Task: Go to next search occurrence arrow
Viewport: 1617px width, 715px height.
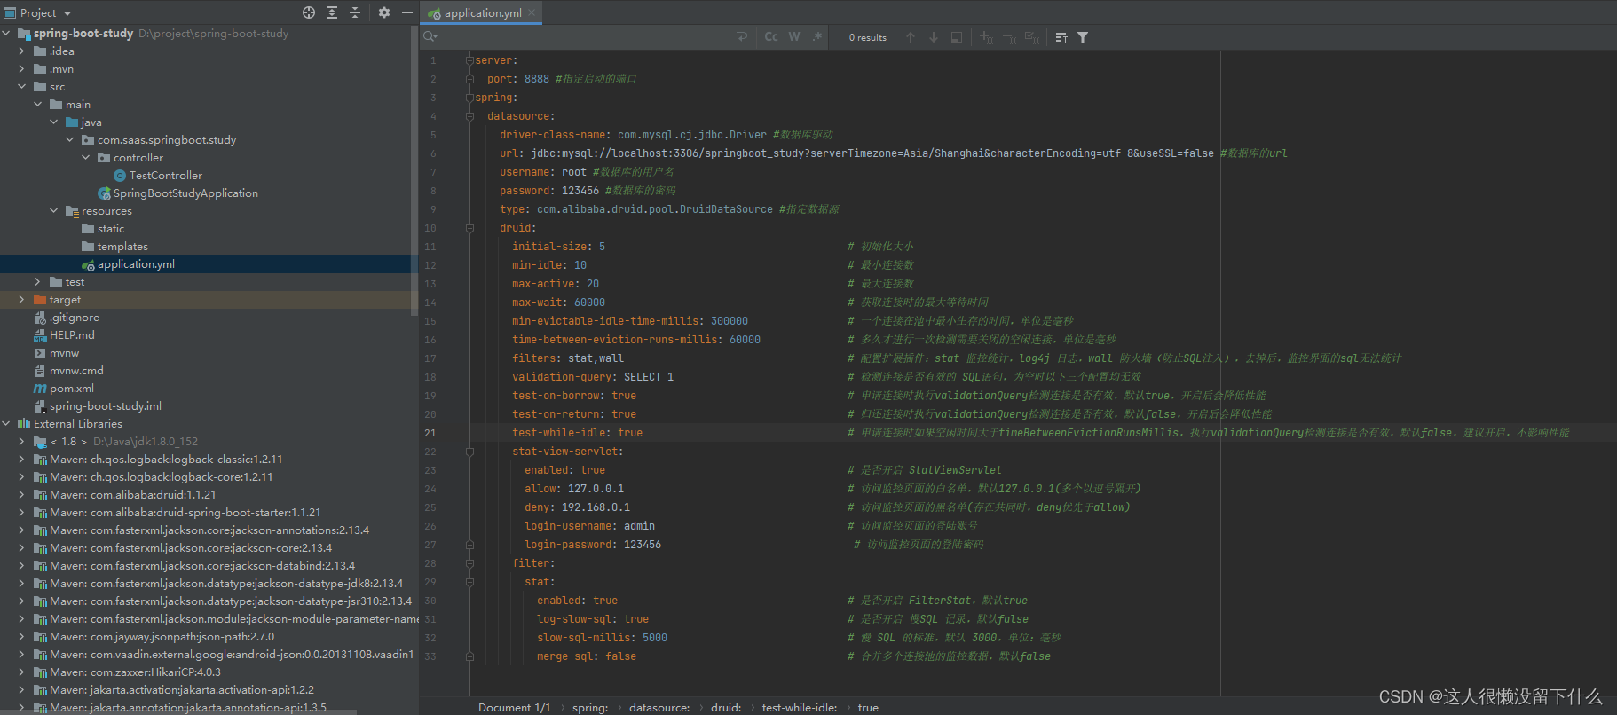Action: pos(934,37)
